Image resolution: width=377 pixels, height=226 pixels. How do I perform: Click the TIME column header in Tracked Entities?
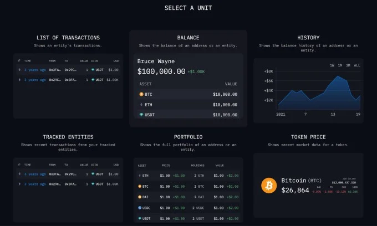coord(27,163)
